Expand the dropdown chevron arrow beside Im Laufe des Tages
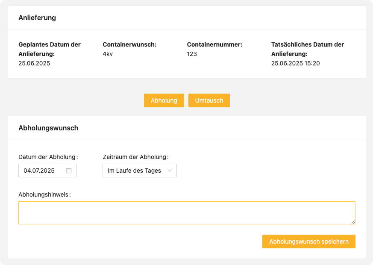This screenshot has height=265, width=373. pos(170,170)
